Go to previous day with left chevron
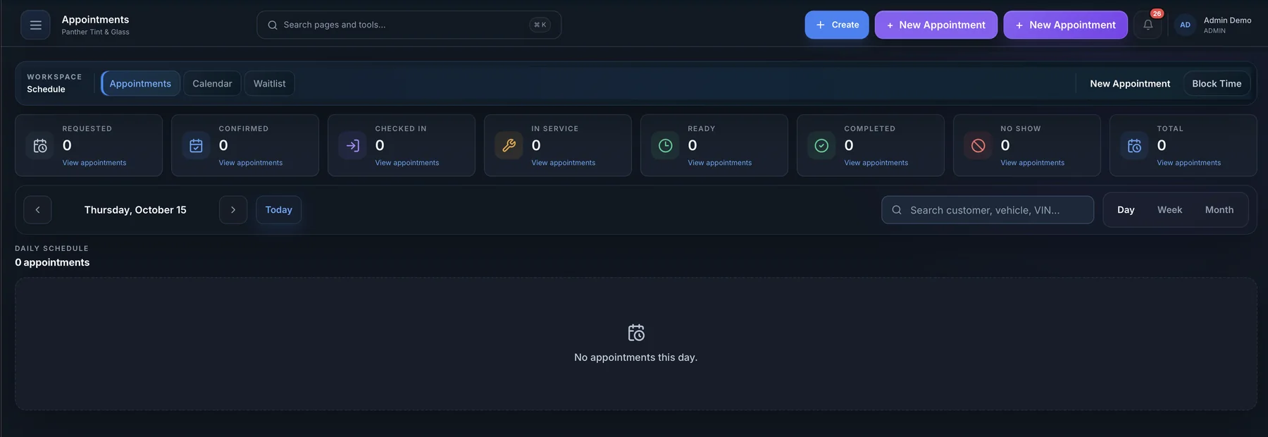The image size is (1268, 437). pos(37,210)
